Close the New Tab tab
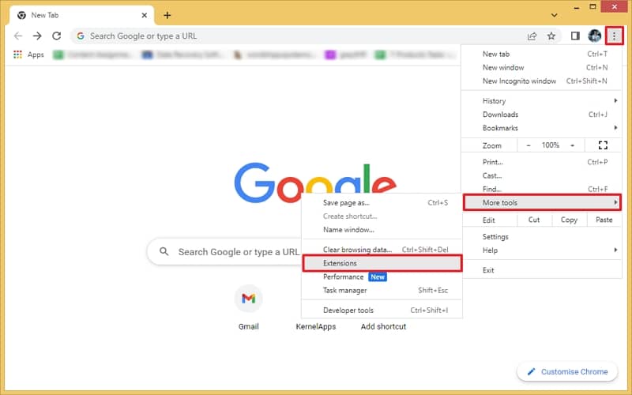 point(145,15)
